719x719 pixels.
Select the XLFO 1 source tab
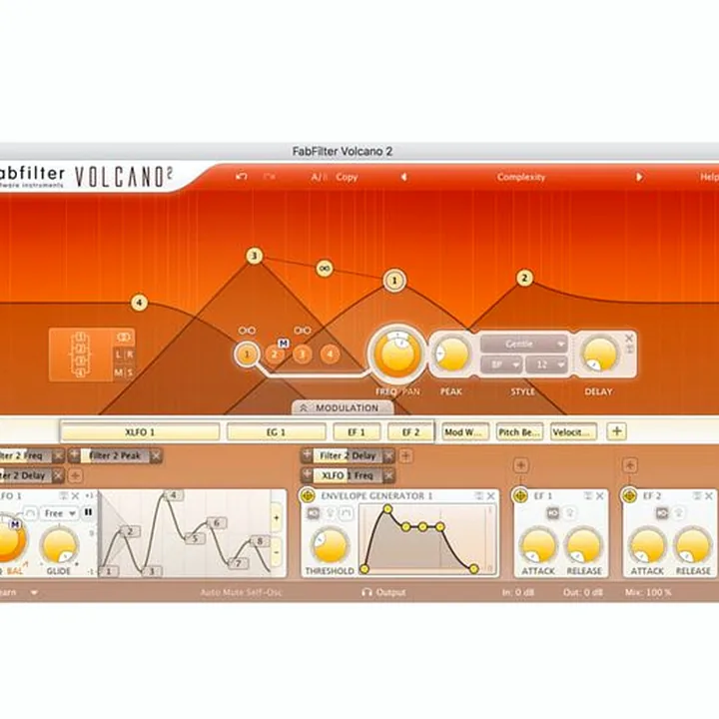pos(140,432)
